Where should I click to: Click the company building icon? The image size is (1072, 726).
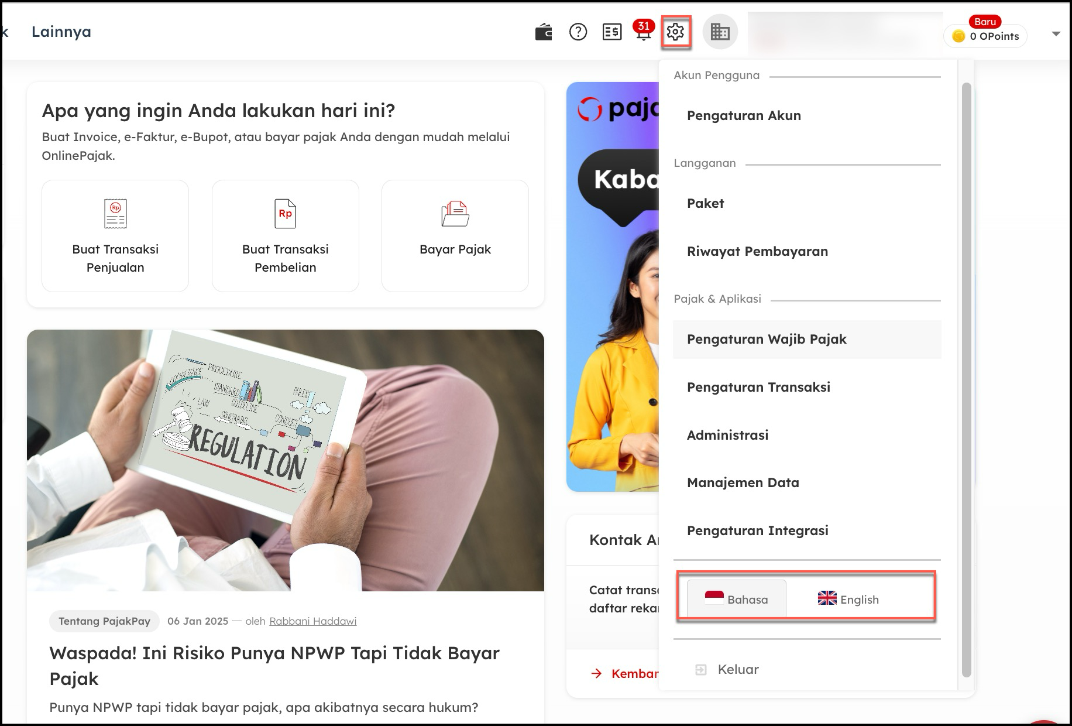[720, 32]
